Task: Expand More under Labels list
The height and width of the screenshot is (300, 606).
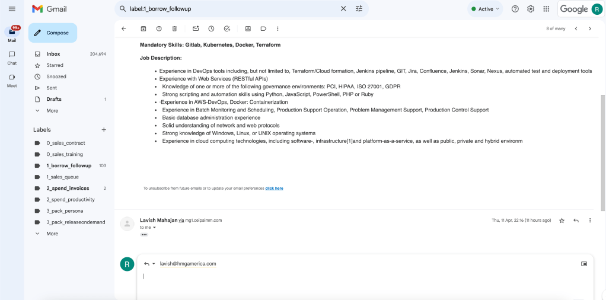Action: (x=52, y=234)
